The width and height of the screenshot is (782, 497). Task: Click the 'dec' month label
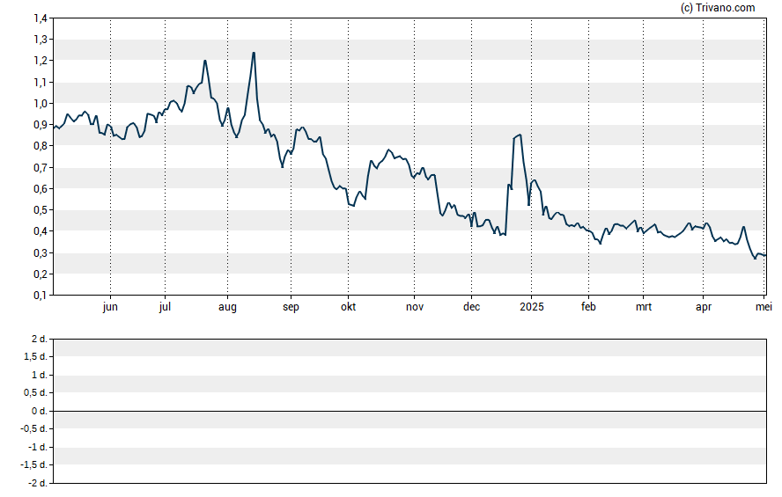tap(471, 307)
